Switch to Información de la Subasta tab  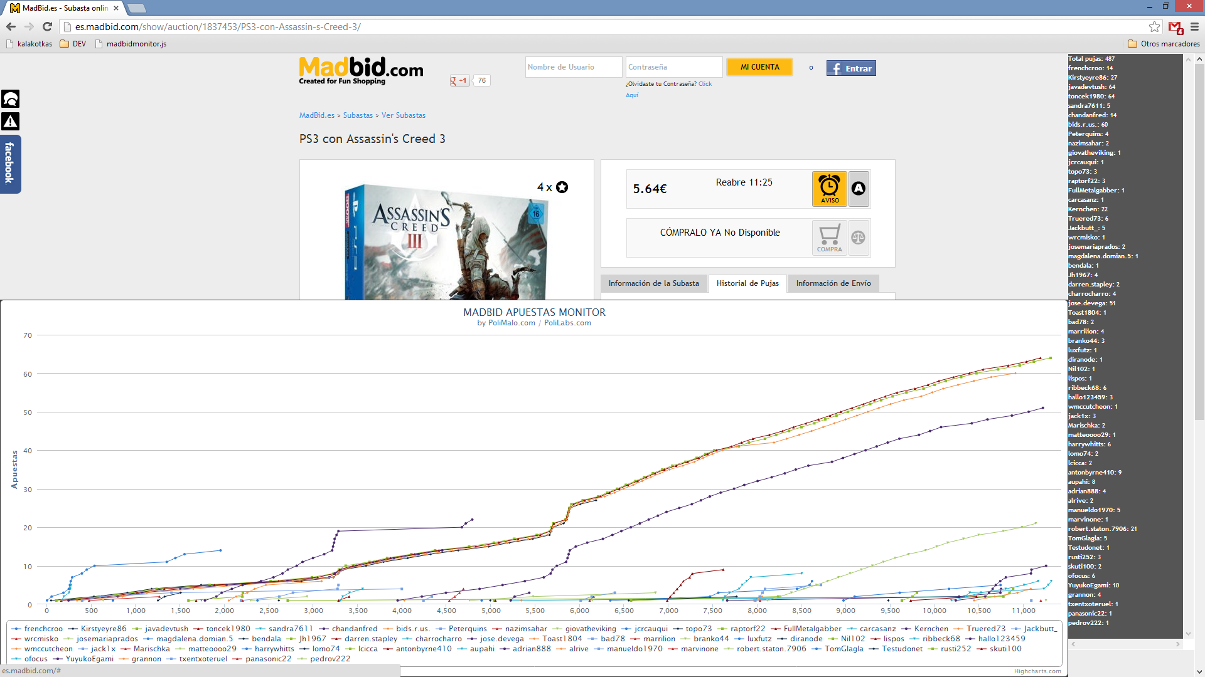[653, 283]
